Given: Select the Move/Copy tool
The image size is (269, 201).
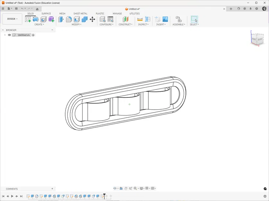Looking at the screenshot, I should (92, 19).
